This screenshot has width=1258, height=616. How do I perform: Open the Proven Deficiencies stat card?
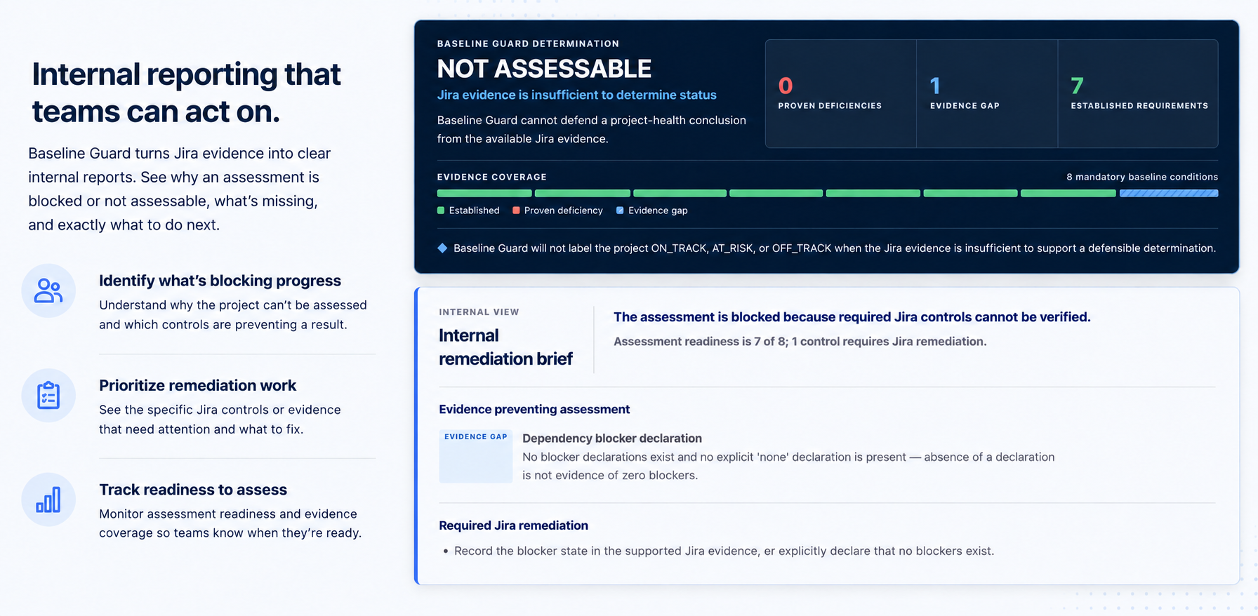[x=841, y=93]
